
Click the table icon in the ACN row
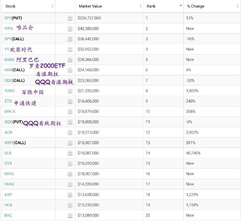point(70,132)
